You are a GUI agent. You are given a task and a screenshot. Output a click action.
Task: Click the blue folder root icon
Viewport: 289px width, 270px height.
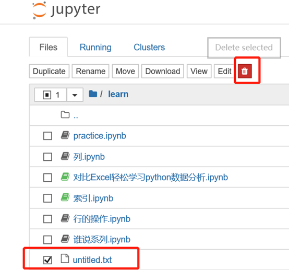(93, 94)
